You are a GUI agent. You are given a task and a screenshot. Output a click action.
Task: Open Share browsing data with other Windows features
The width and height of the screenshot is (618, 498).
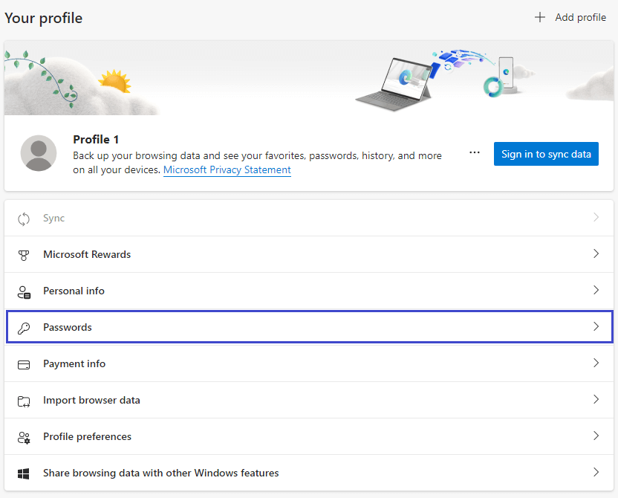point(308,473)
